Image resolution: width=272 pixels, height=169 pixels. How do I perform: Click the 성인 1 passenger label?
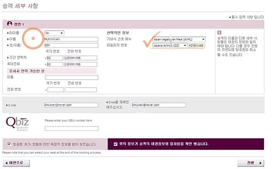click(x=19, y=24)
